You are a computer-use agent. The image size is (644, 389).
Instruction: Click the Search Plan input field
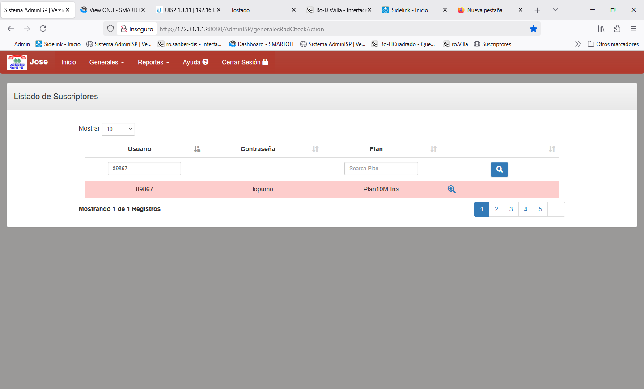[x=381, y=169]
